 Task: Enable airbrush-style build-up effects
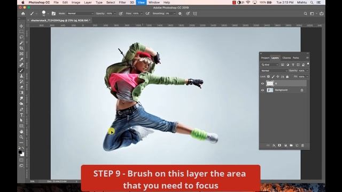tap(147, 13)
